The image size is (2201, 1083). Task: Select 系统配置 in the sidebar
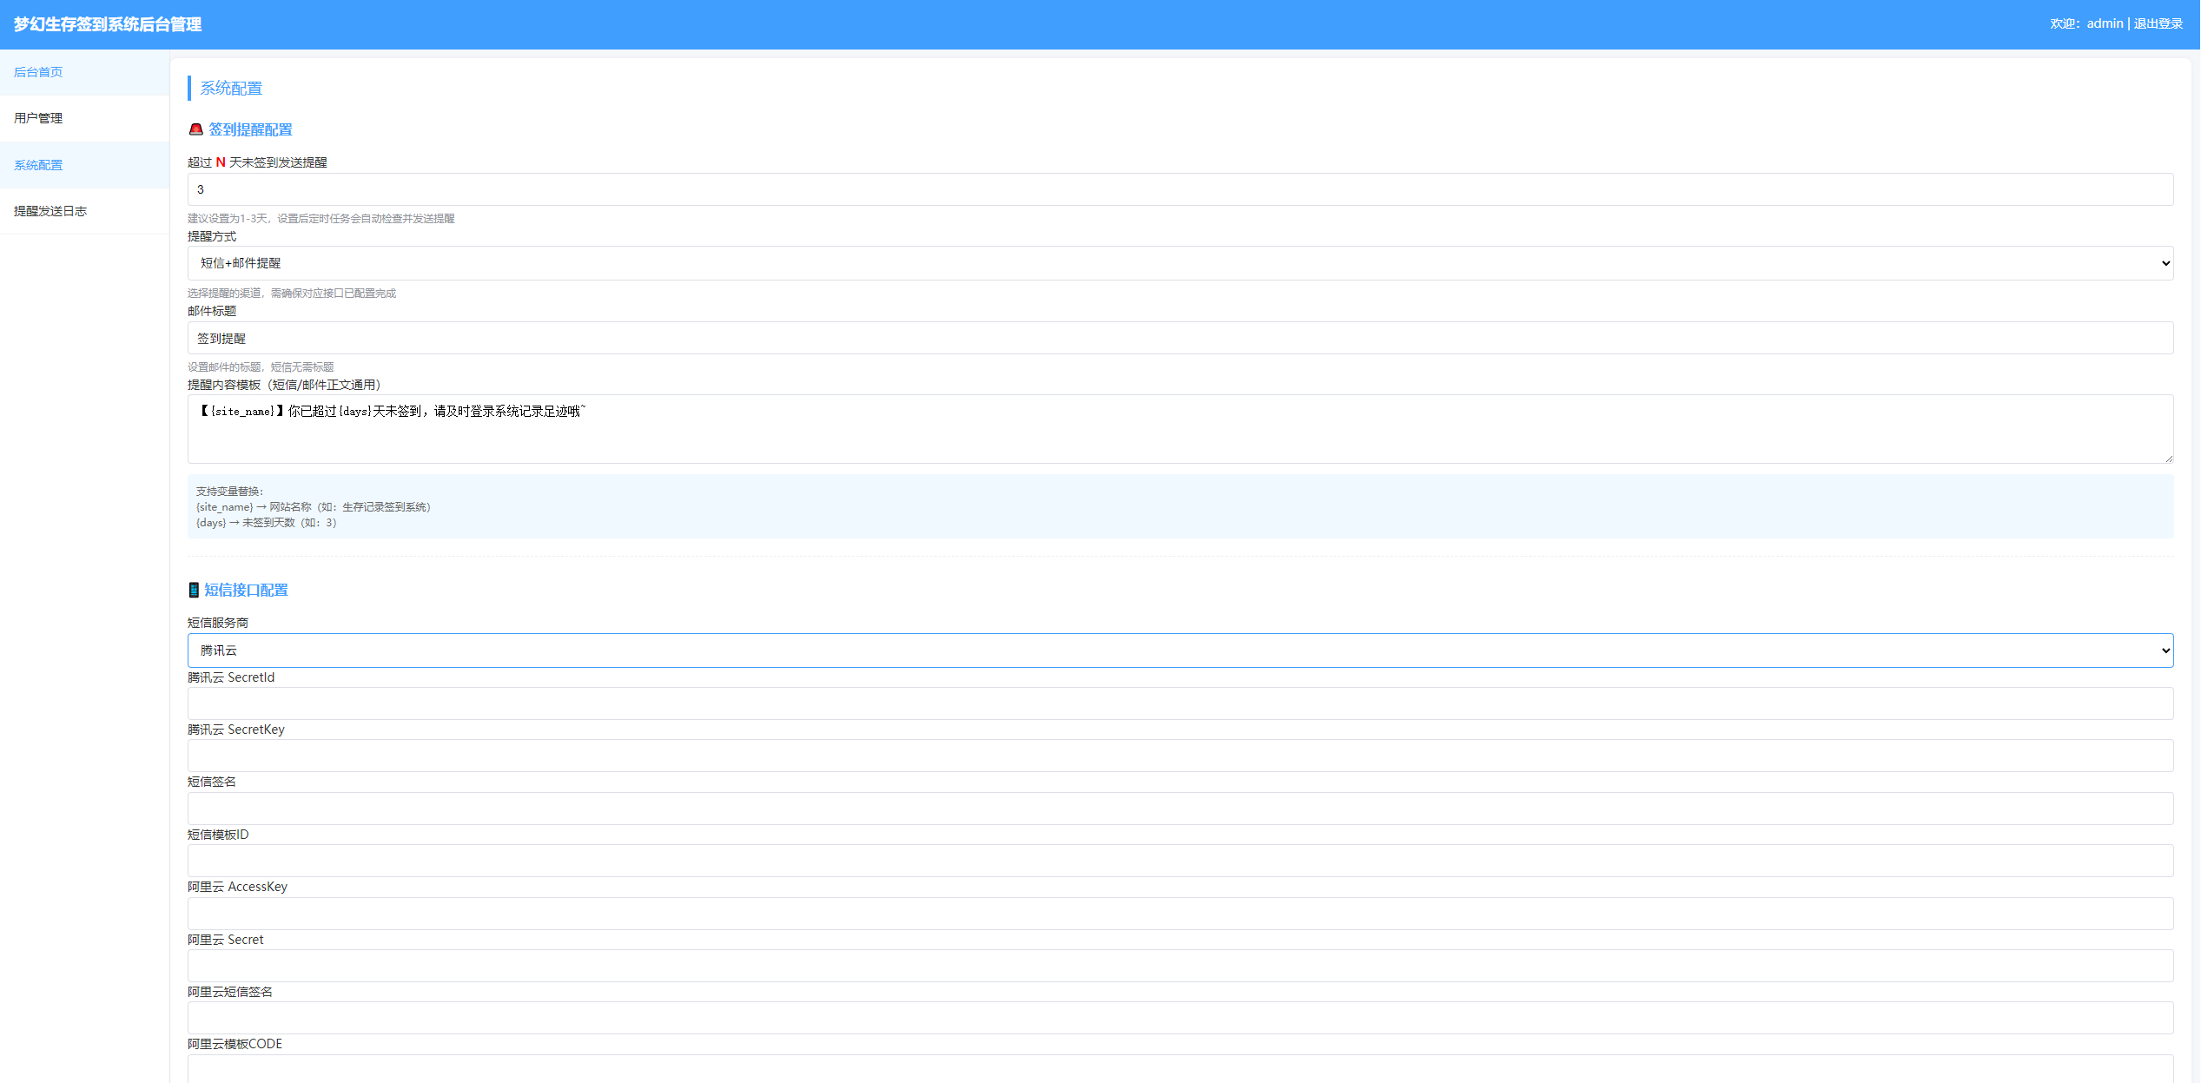39,165
